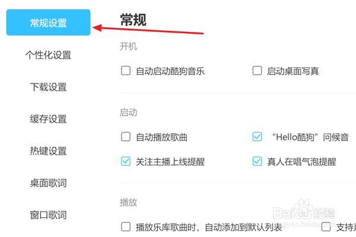Click the 自动启动酷狗音乐 label text
The image size is (356, 237).
(x=170, y=71)
